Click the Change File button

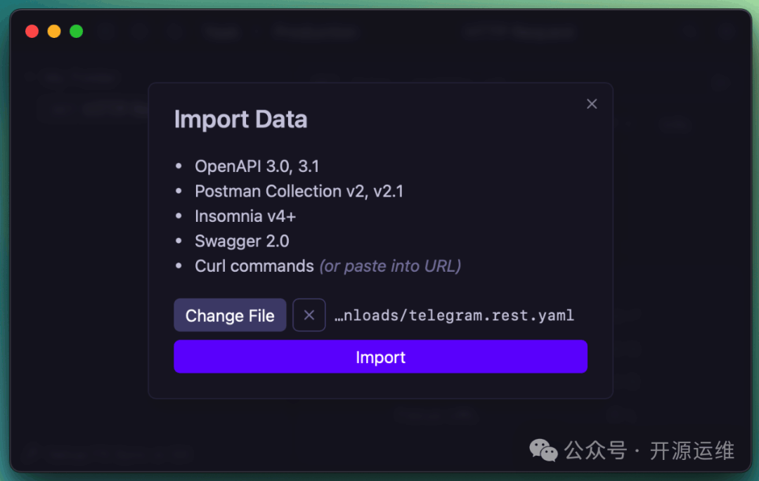click(230, 315)
